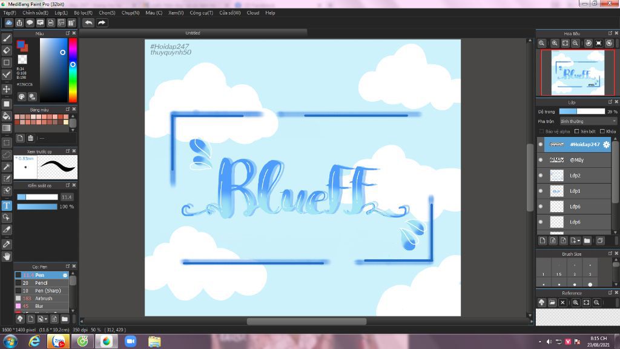Select the Magic Wand tool

(x=7, y=167)
